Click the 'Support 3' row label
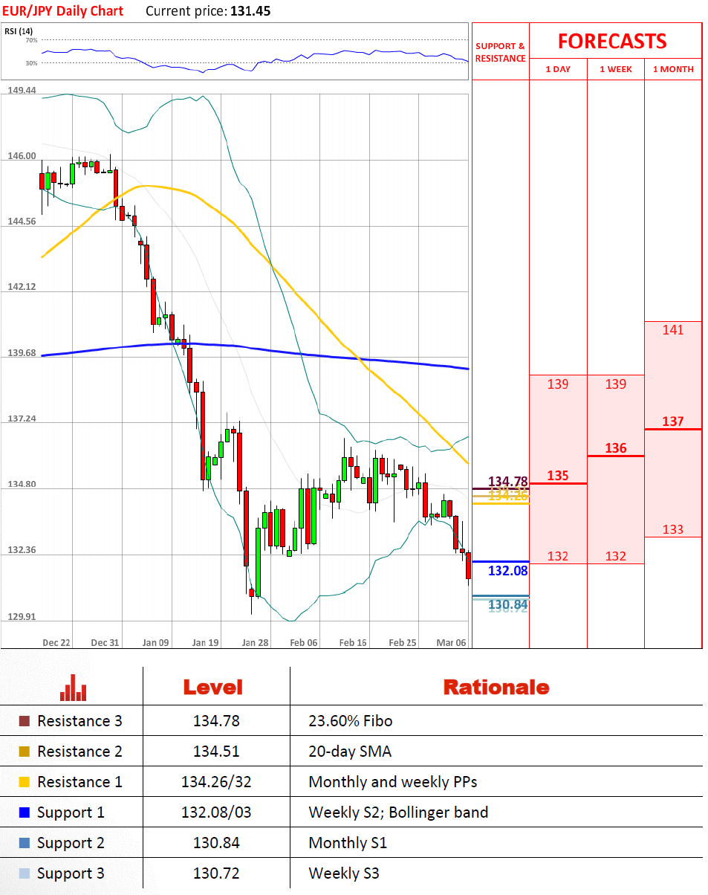 71,873
